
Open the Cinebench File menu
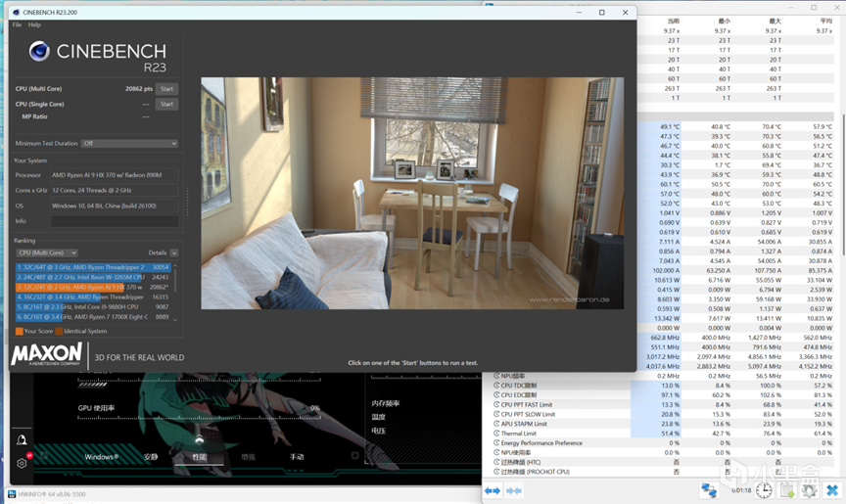17,24
